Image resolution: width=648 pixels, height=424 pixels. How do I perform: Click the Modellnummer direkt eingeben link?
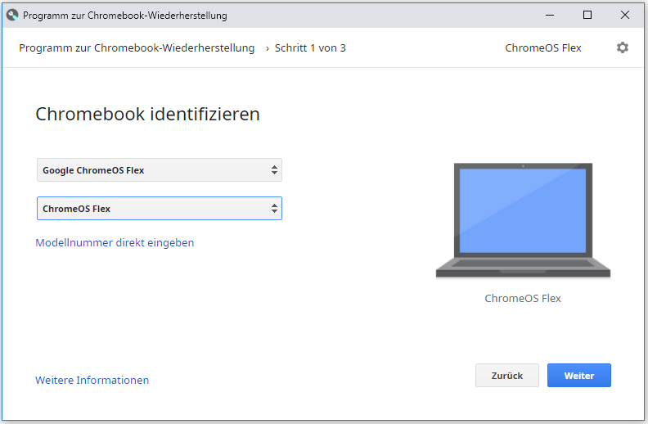115,242
